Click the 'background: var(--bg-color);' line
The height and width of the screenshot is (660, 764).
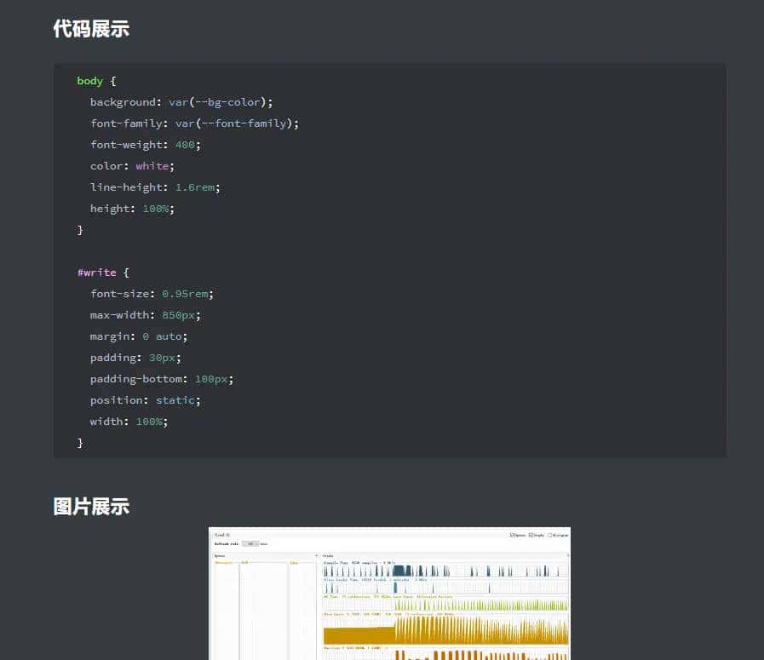(x=181, y=102)
